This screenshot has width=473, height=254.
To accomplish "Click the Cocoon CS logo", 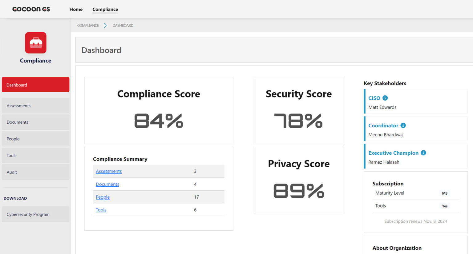I will [31, 9].
